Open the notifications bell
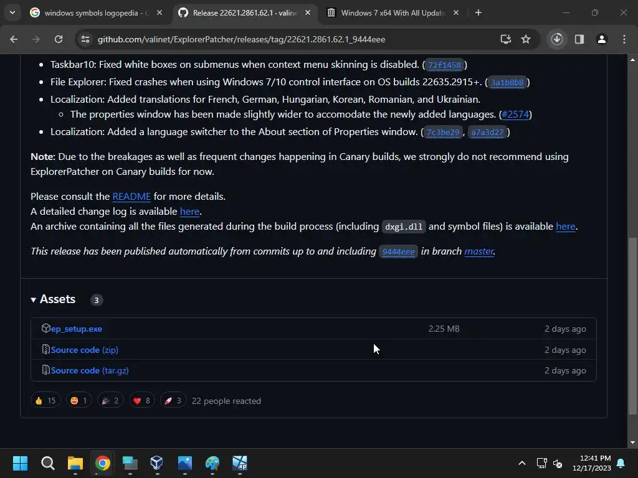Viewport: 638px width, 478px height. pyautogui.click(x=621, y=463)
